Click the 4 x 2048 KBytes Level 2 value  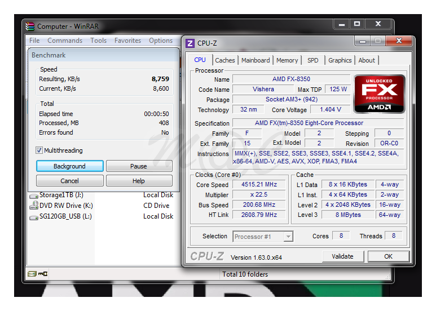(348, 205)
